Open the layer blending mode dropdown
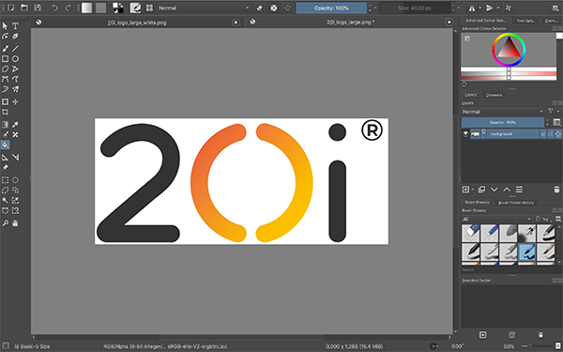This screenshot has width=563, height=352. point(503,112)
